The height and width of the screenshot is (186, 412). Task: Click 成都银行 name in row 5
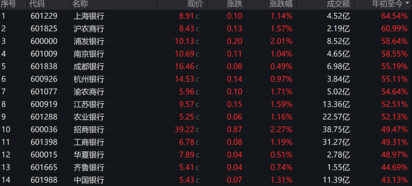(89, 67)
